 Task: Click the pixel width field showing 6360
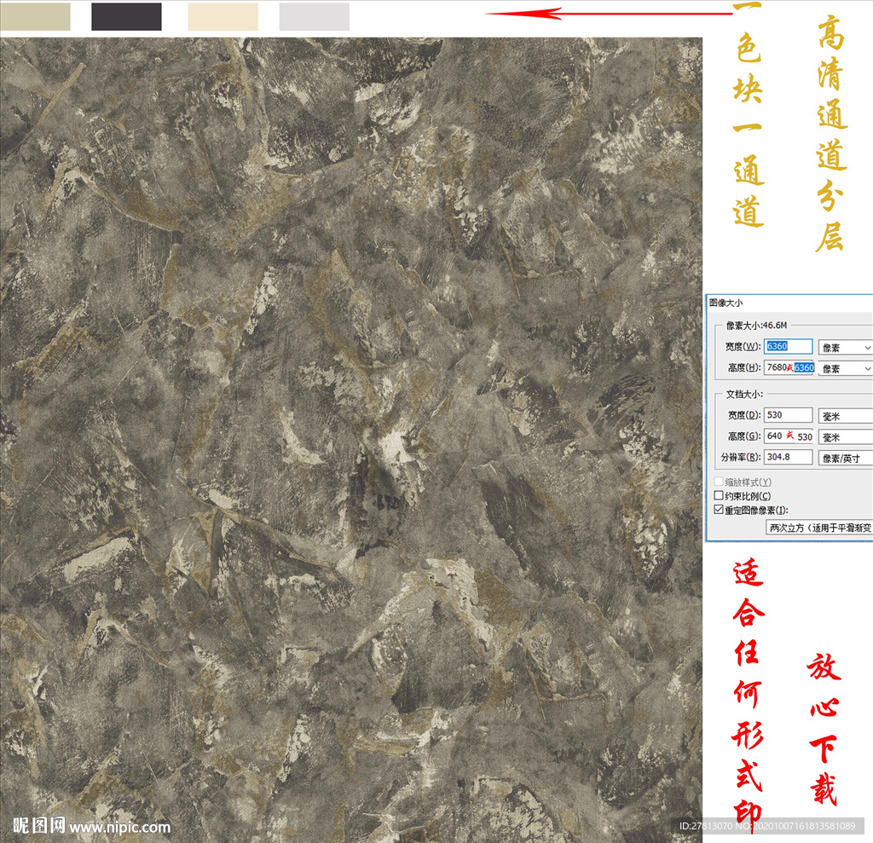click(789, 347)
